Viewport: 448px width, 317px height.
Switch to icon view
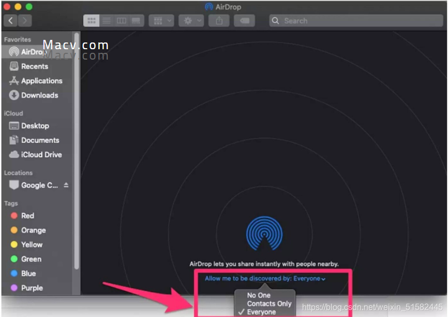click(92, 21)
